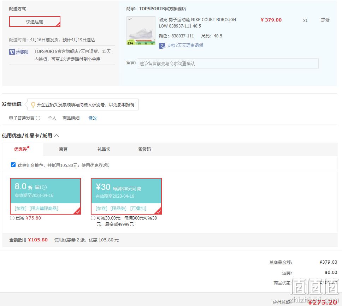Viewport: 342px width, 306px height.
Task: Deselect the ¥30 每满300元可减 coupon
Action: [x=126, y=196]
